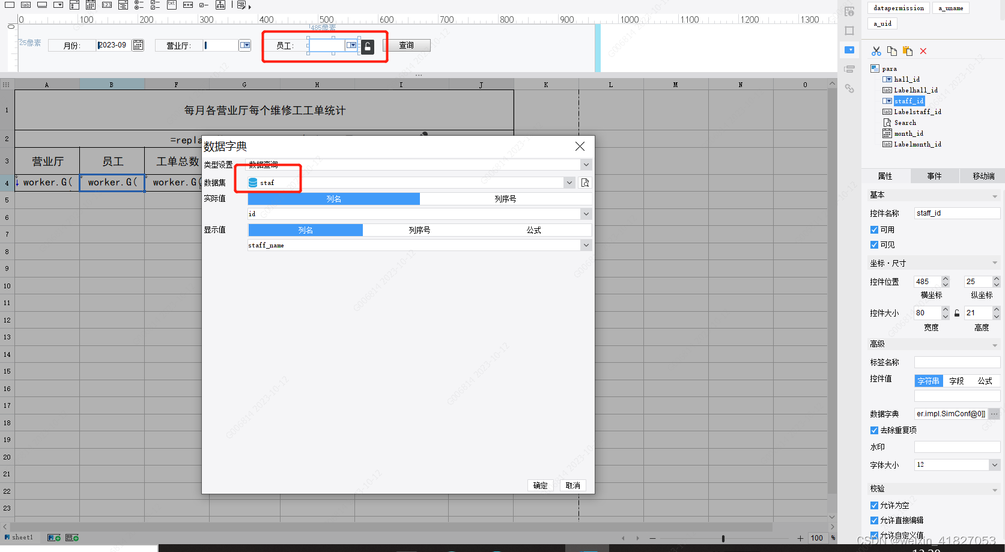The height and width of the screenshot is (552, 1005).
Task: Collapse the 高级 section
Action: (995, 345)
